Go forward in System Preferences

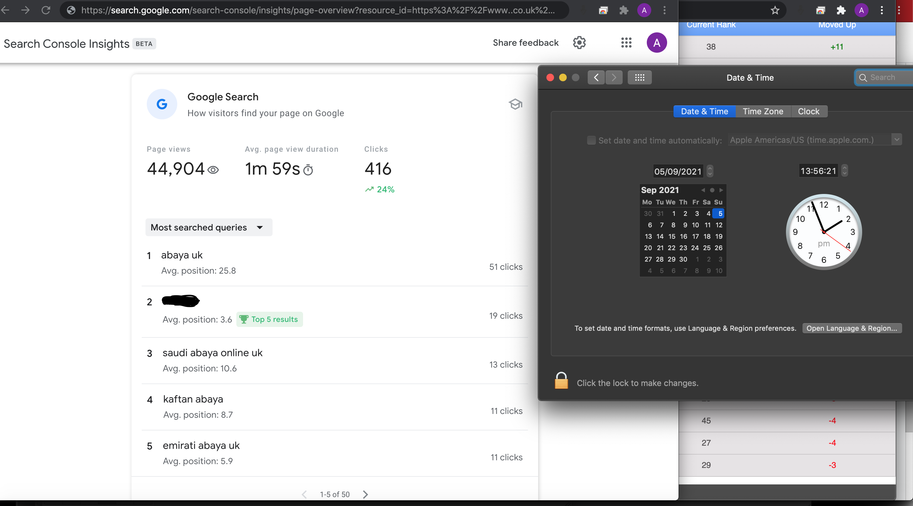pyautogui.click(x=614, y=77)
